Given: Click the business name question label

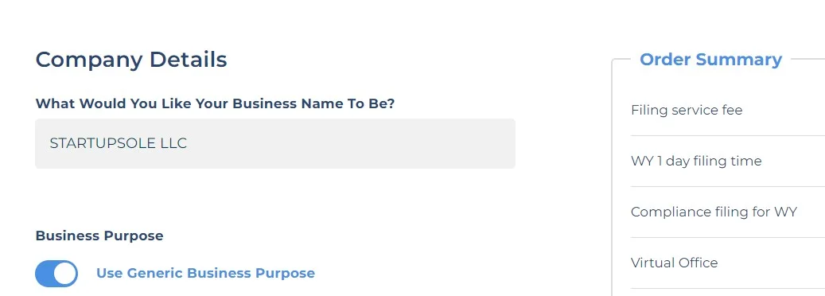Looking at the screenshot, I should click(x=215, y=103).
